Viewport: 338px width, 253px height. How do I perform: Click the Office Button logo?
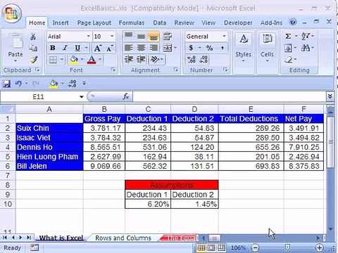[x=11, y=13]
